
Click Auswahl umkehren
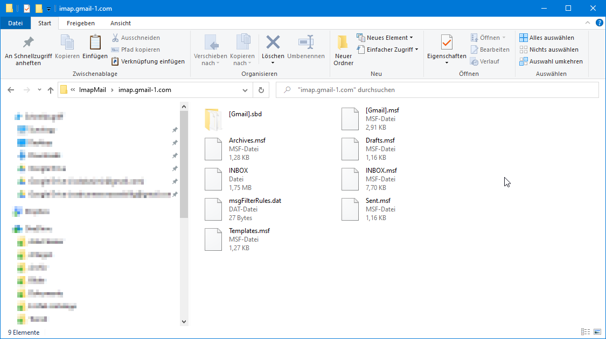551,61
